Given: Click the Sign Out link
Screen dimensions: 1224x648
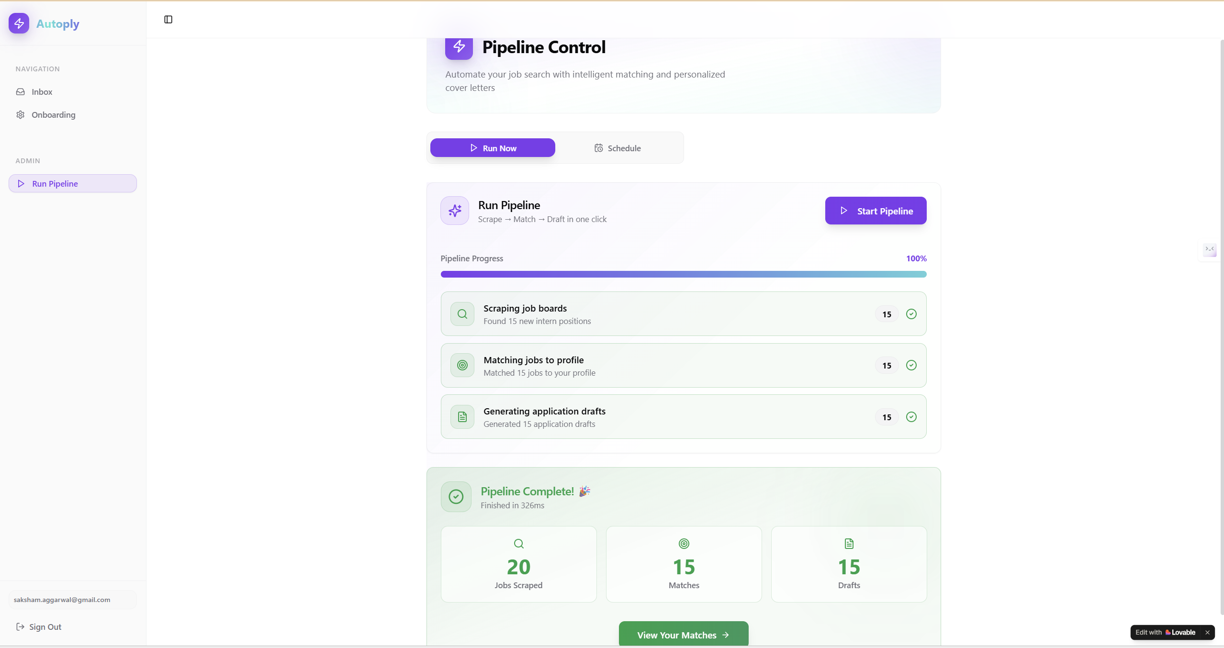Looking at the screenshot, I should (39, 627).
